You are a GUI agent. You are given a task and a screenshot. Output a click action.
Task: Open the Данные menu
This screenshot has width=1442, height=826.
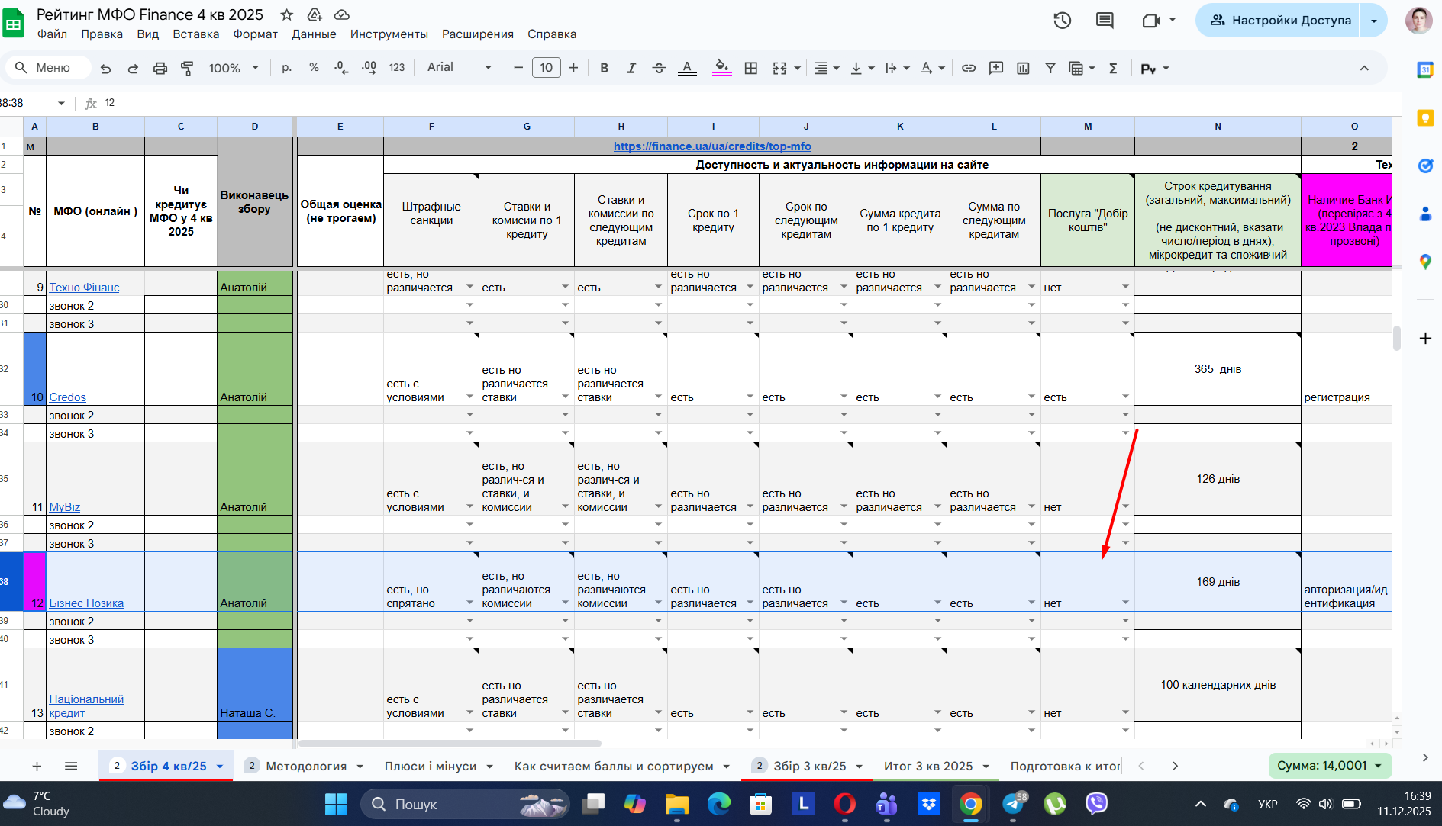tap(314, 34)
